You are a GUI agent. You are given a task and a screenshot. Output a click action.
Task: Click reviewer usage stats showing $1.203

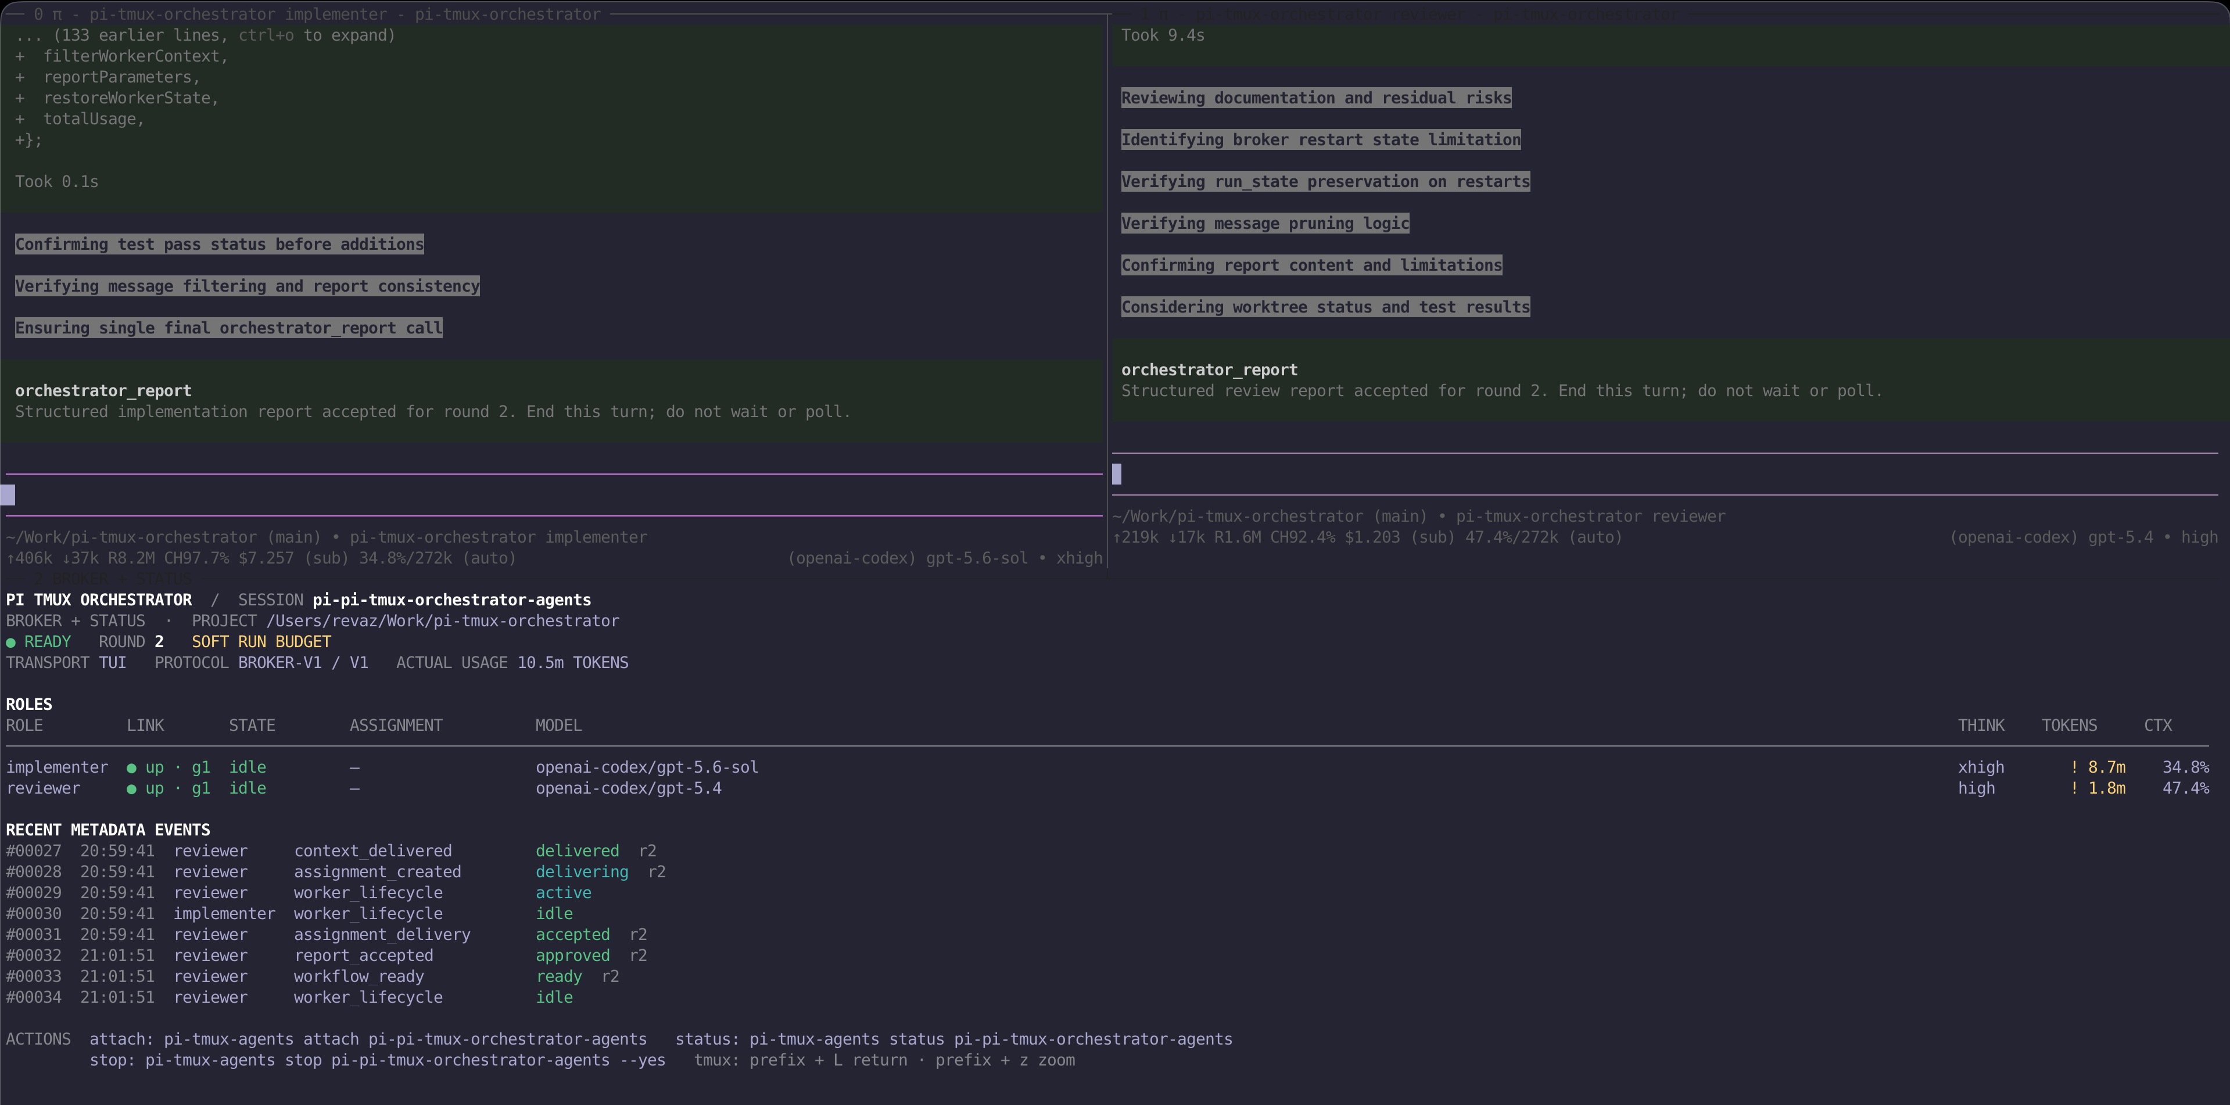[1367, 537]
